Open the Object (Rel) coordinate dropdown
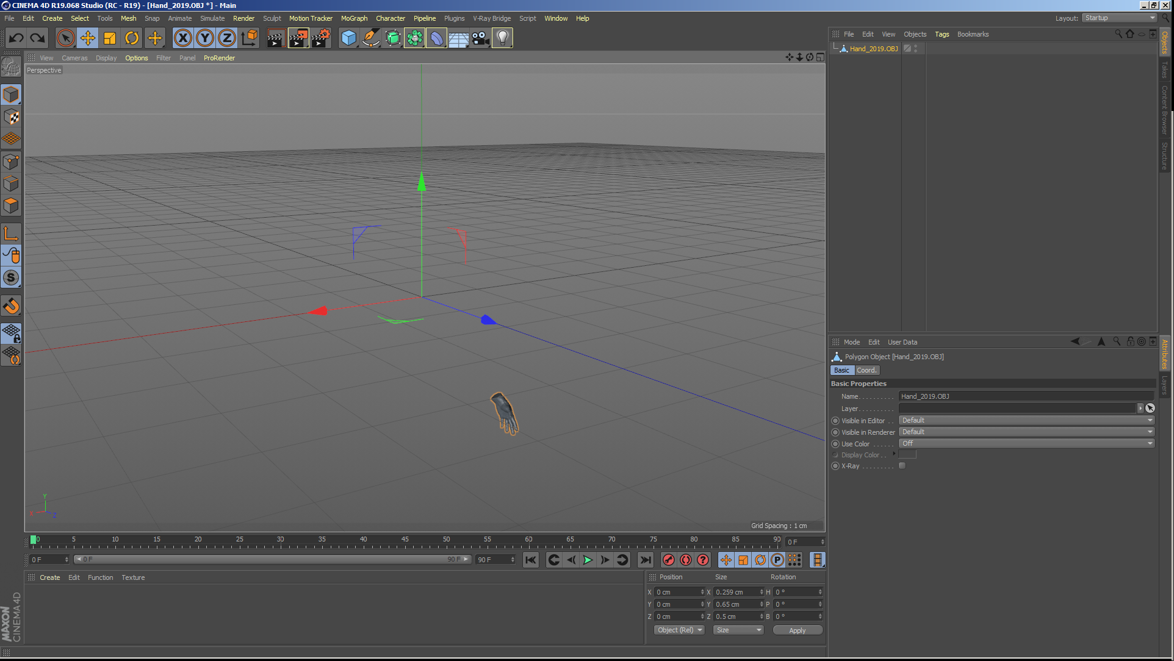This screenshot has height=661, width=1174. [680, 630]
